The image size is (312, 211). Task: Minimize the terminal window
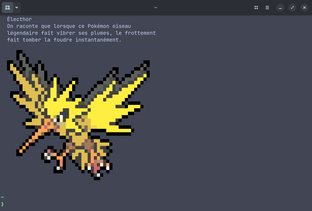click(280, 8)
